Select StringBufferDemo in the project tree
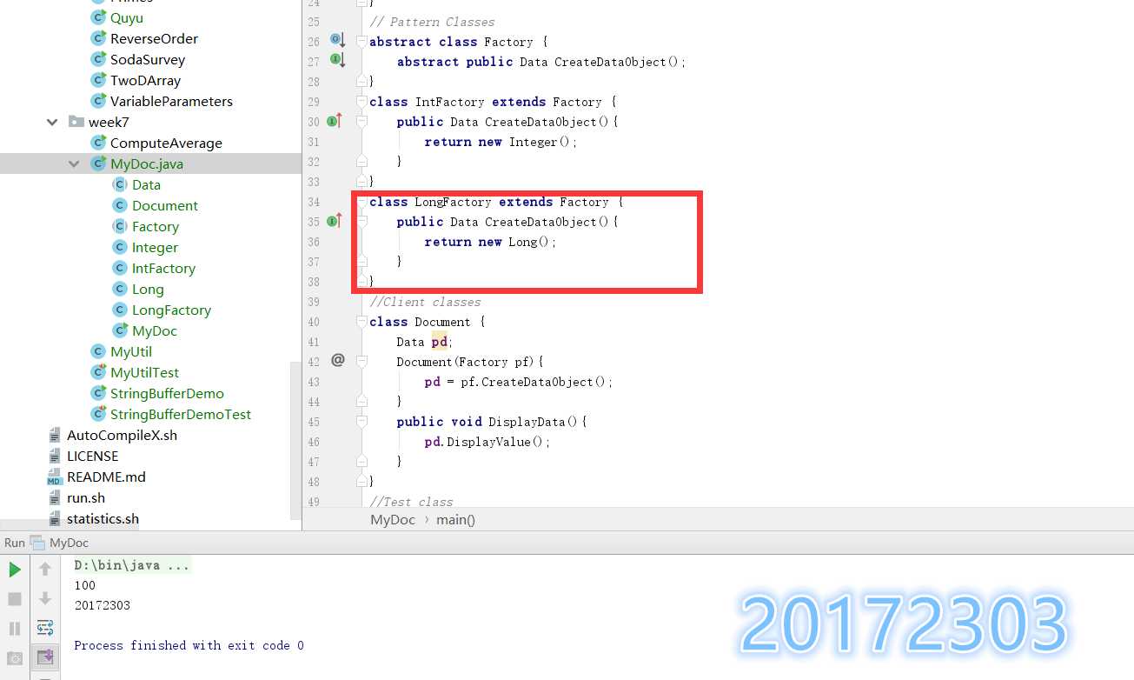1134x680 pixels. 167,393
